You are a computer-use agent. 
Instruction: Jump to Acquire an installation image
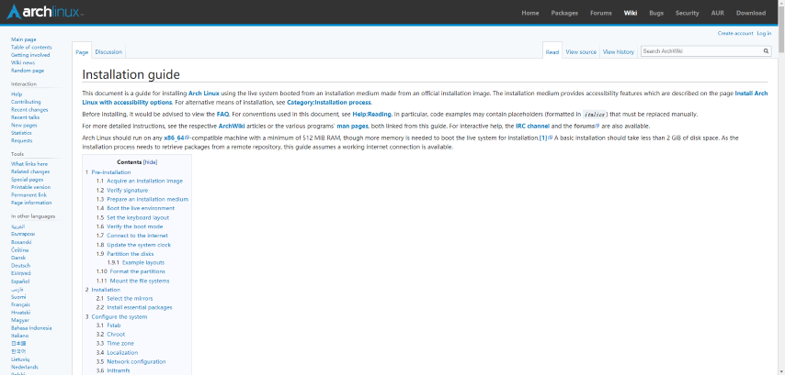click(144, 182)
